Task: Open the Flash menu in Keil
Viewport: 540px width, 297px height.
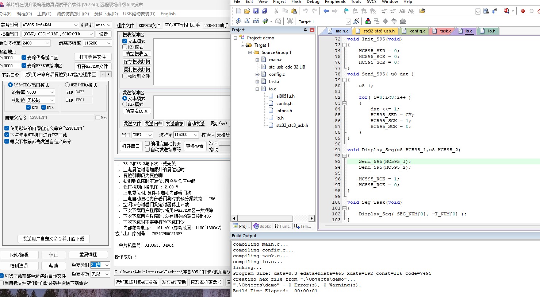Action: point(296,2)
